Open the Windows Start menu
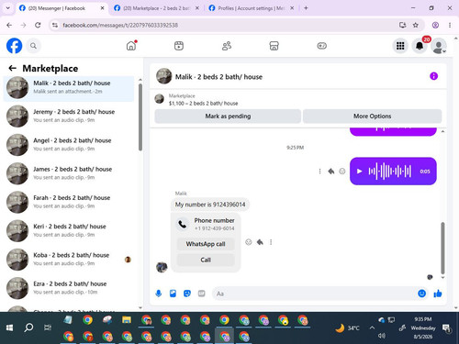 coord(9,327)
